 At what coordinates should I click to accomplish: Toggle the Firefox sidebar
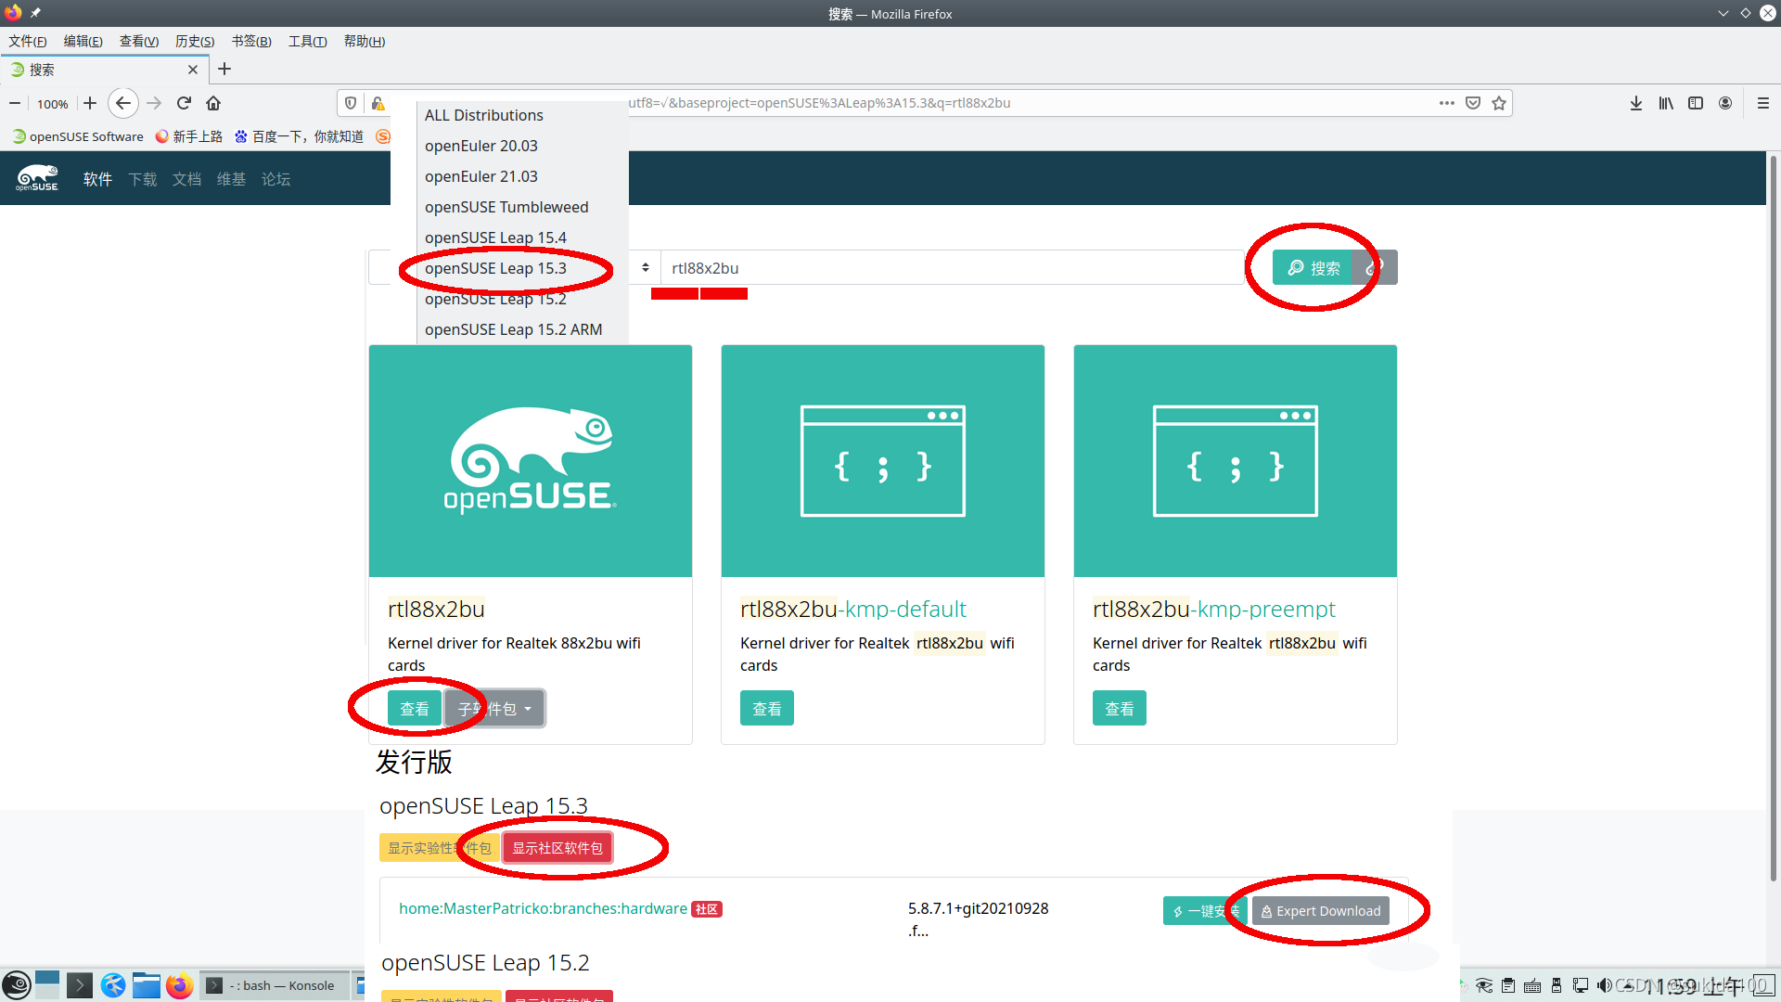coord(1696,103)
